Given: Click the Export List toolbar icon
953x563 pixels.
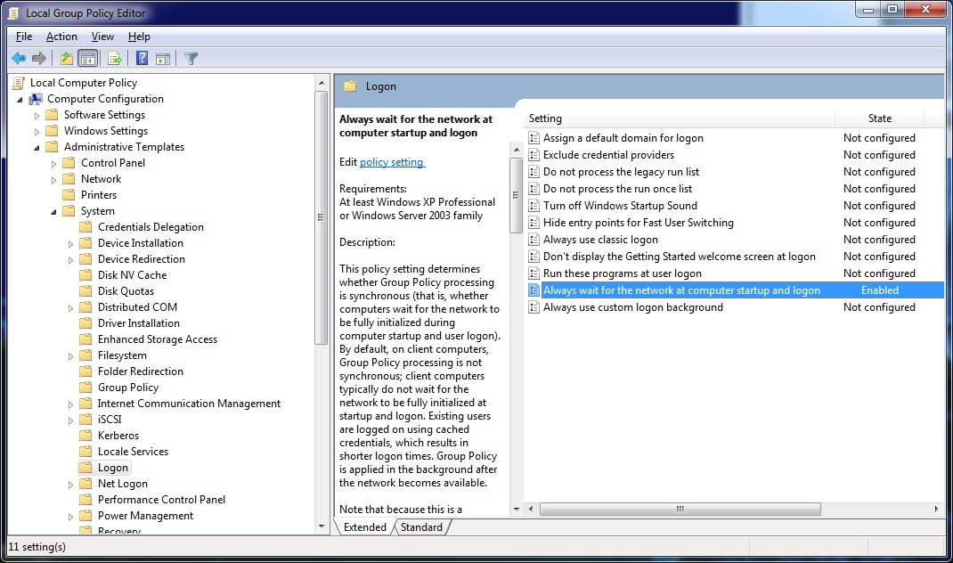Looking at the screenshot, I should pyautogui.click(x=115, y=59).
